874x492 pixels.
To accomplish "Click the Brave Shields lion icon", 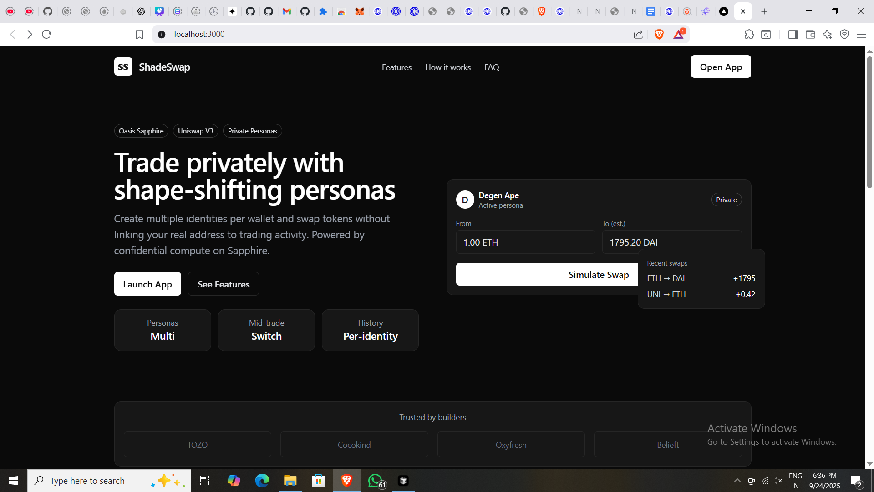I will 659,34.
